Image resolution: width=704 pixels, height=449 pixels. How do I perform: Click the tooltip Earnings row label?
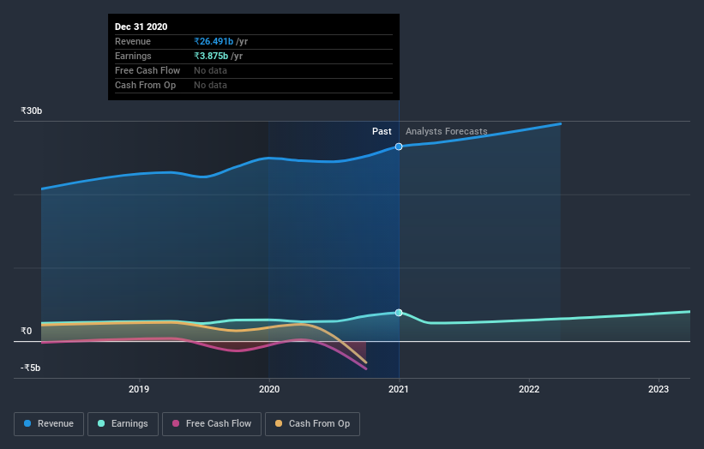point(133,56)
